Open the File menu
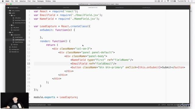This screenshot has height=109, width=195. coord(12,1)
